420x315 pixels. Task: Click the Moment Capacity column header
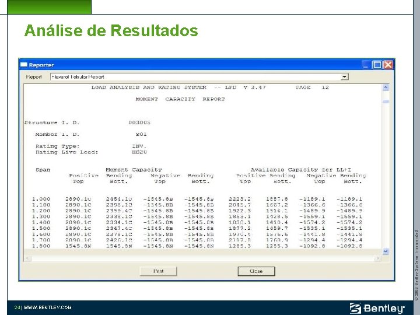(x=134, y=170)
